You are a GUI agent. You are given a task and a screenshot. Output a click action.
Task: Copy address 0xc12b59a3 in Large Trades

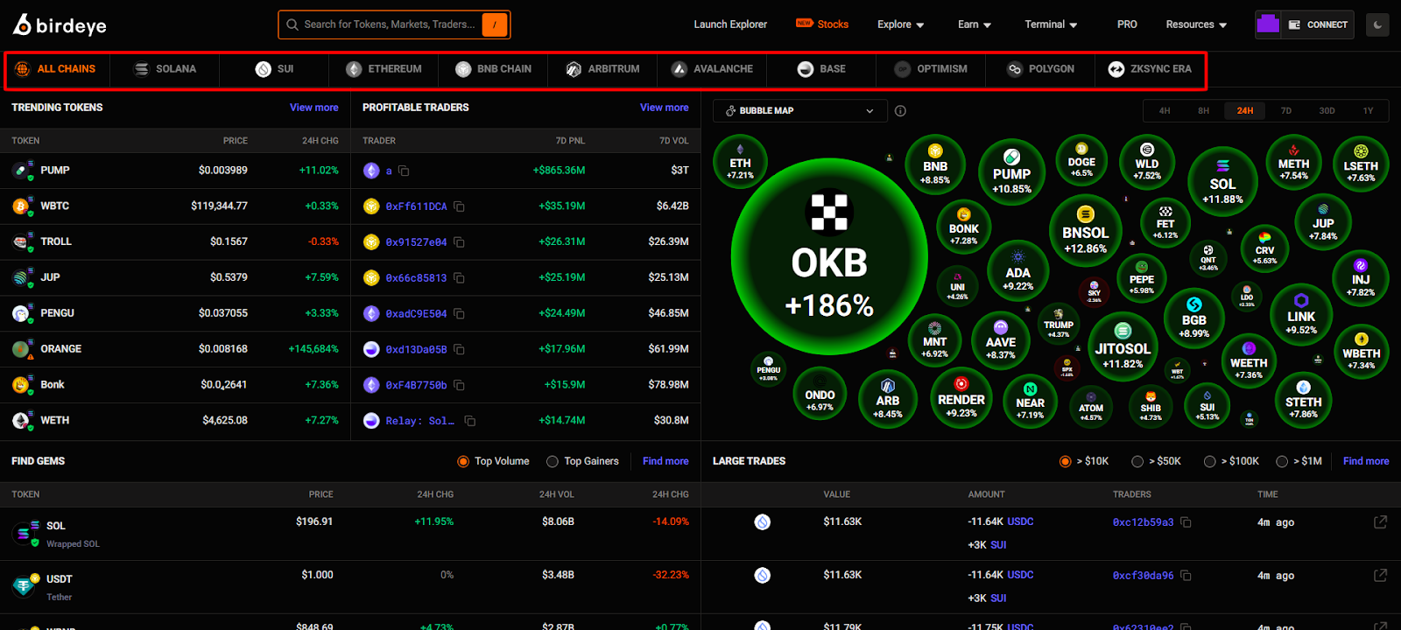pos(1186,522)
